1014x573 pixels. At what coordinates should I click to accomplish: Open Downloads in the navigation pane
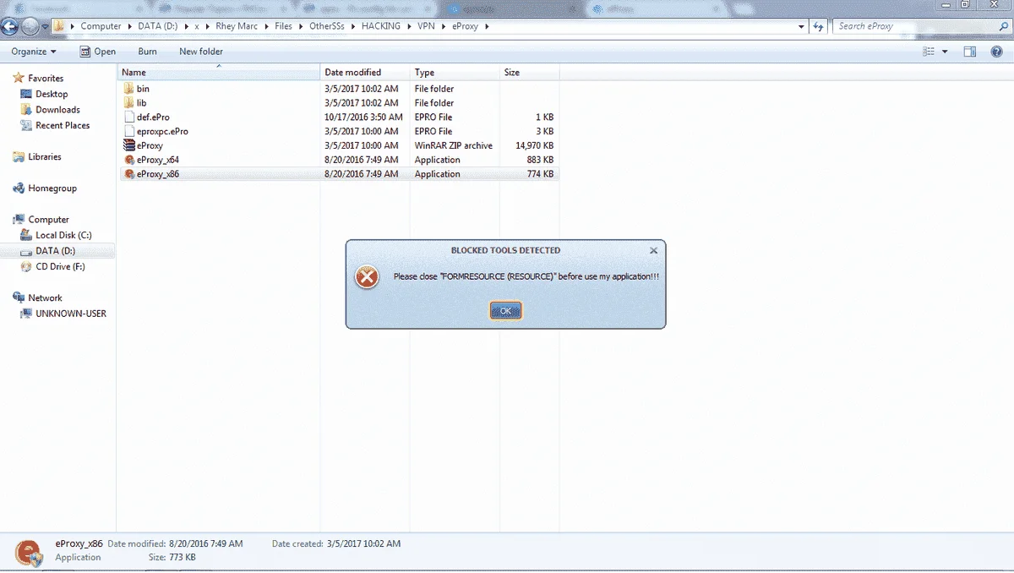click(57, 110)
